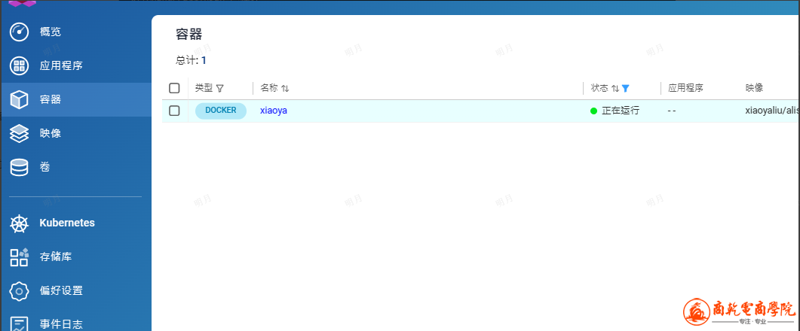Image resolution: width=800 pixels, height=331 pixels.
Task: Click the 映像 column header
Action: (x=754, y=88)
